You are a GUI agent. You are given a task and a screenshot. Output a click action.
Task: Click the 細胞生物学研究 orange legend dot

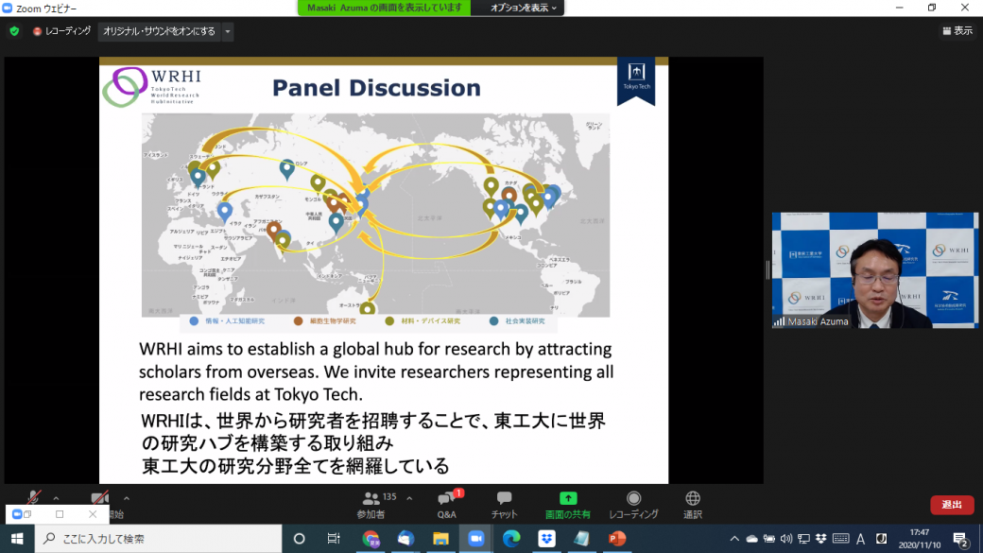click(x=298, y=321)
